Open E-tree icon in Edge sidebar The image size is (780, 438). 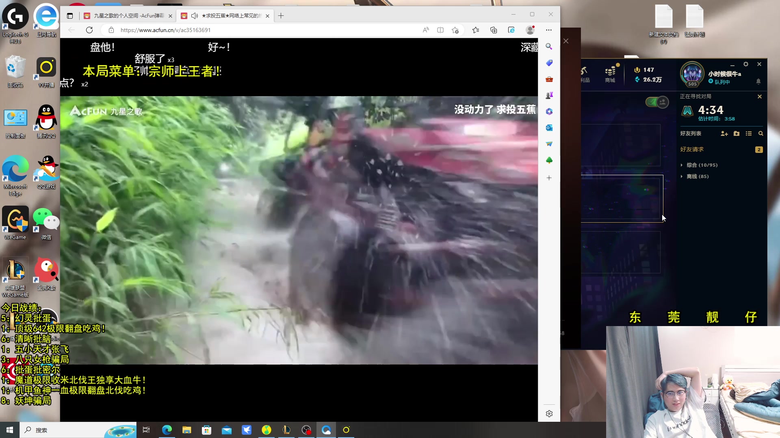[549, 160]
